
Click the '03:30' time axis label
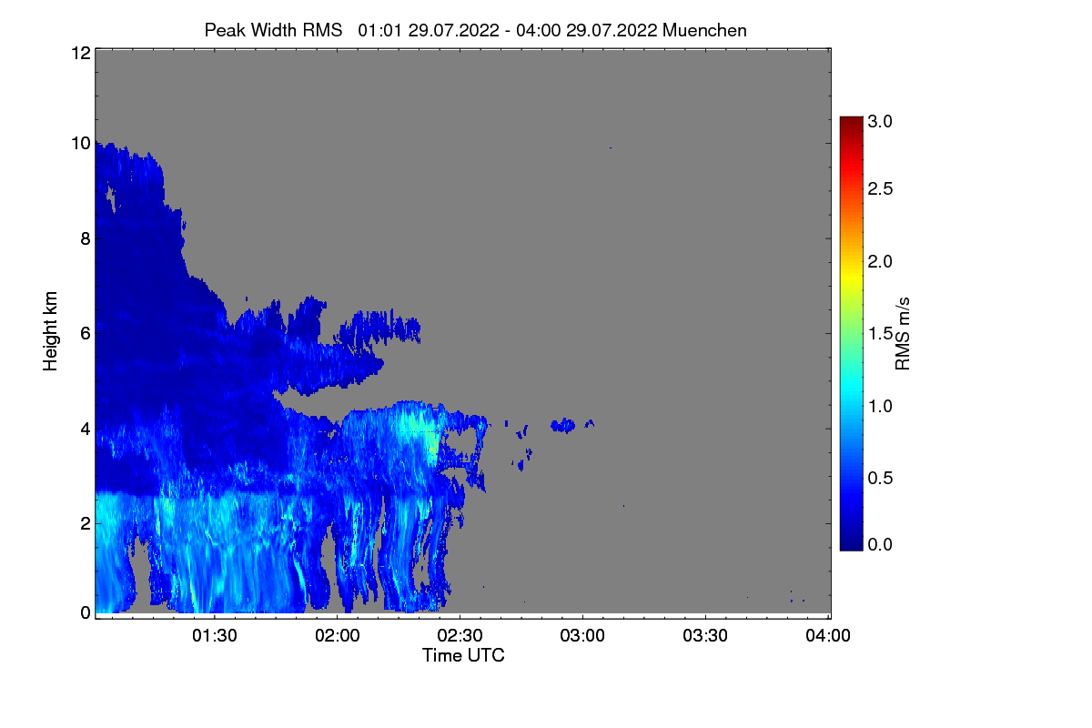[705, 636]
